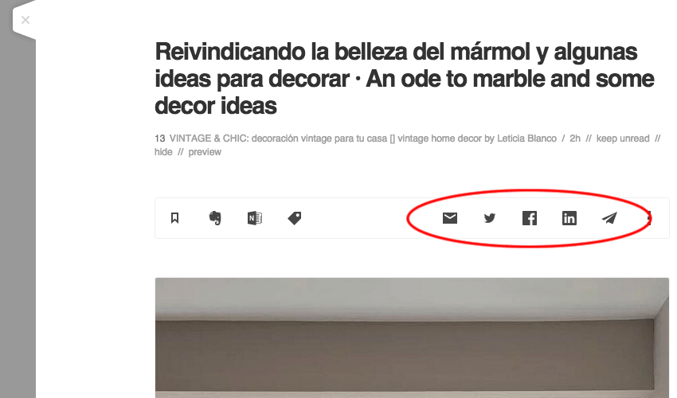Open the article preview link
This screenshot has height=398, width=677.
[205, 152]
